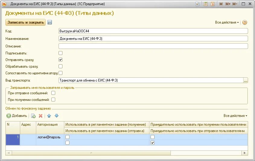Add window to favorites star icon
The image size is (255, 161).
pyautogui.click(x=197, y=4)
